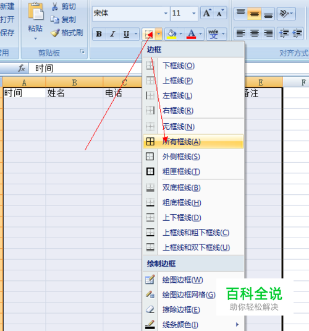
Task: Choose 粗匣框线(T) thick box border
Action: click(x=193, y=171)
